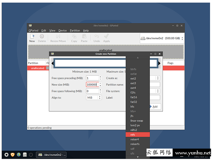212x160 pixels.
Task: Select ext4 from file system list
Action: point(138,88)
